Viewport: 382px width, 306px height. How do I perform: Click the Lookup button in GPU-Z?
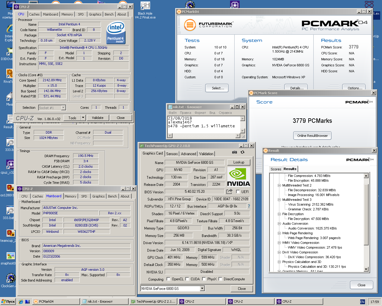tap(239, 162)
